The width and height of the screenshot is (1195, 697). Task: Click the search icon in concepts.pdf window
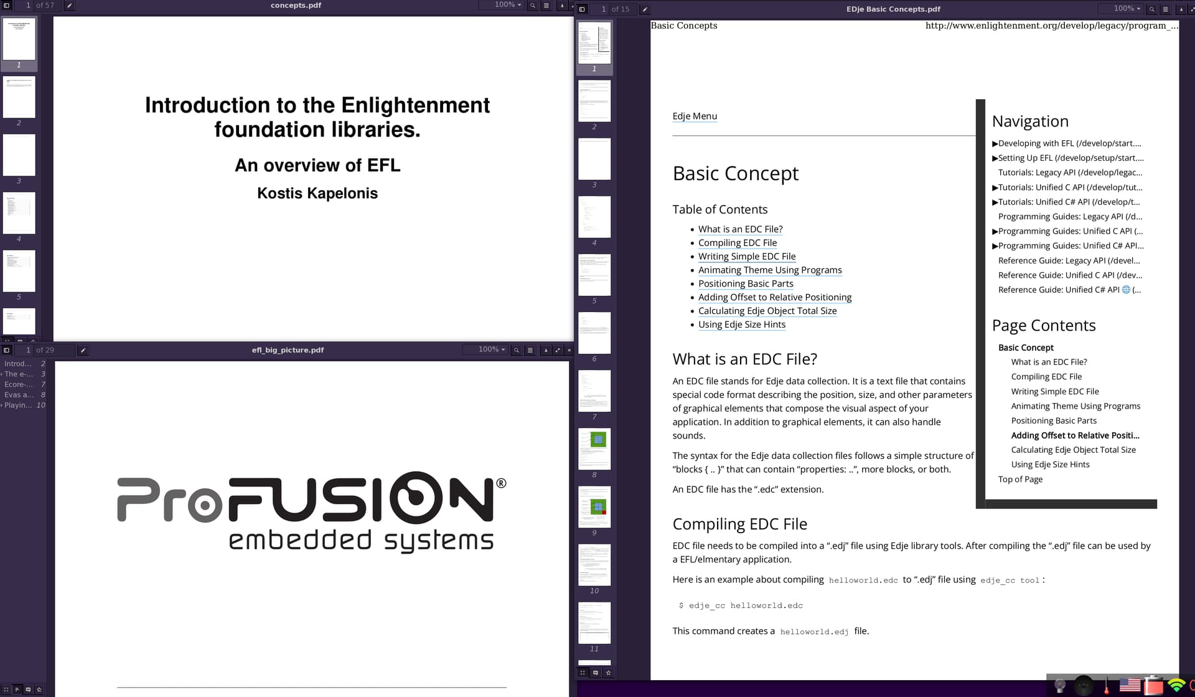click(x=533, y=5)
